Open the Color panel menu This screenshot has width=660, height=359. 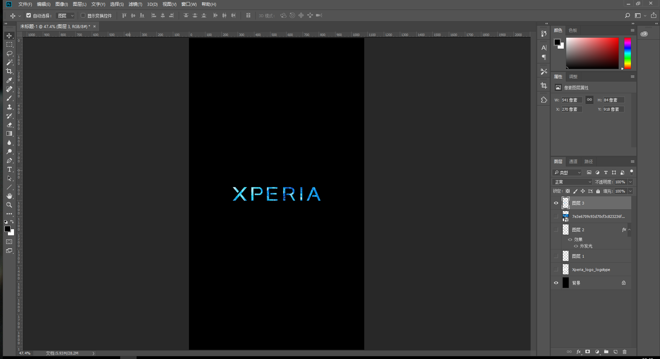pos(633,30)
